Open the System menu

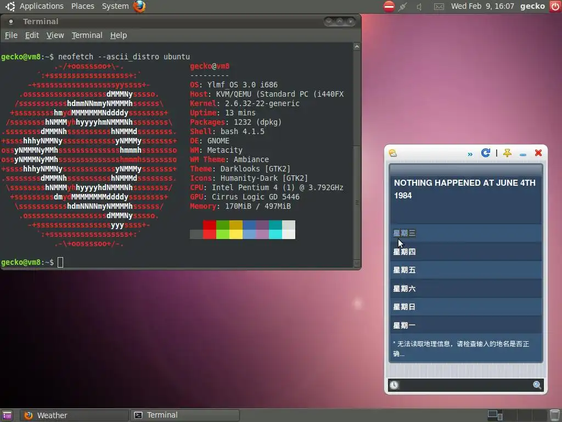(x=115, y=6)
